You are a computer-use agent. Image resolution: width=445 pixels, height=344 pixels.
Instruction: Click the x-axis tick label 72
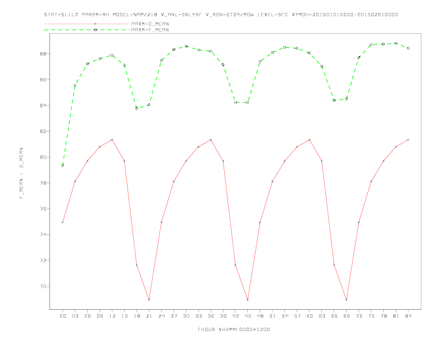point(358,316)
